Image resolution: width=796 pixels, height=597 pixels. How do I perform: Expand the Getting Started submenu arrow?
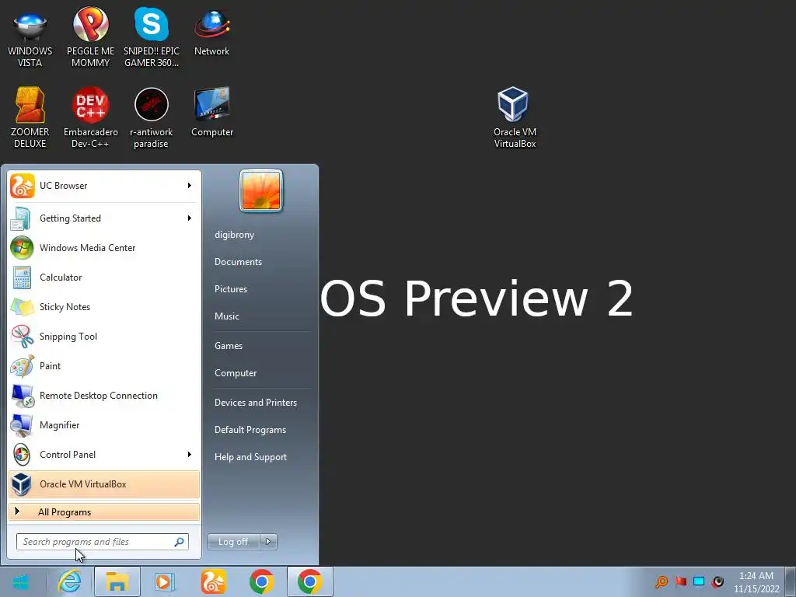190,218
